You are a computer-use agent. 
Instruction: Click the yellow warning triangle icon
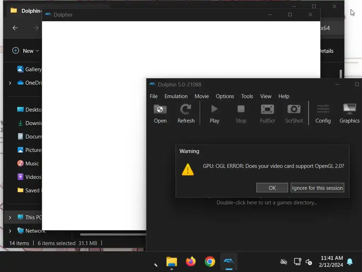click(188, 170)
